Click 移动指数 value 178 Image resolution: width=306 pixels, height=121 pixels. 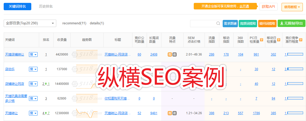point(226,54)
